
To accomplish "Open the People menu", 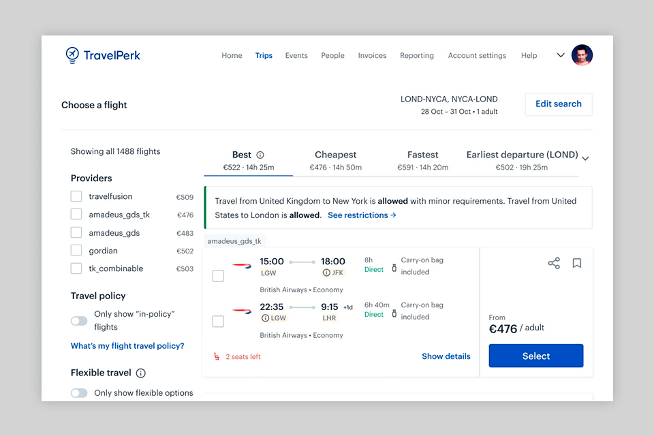I will [x=333, y=55].
